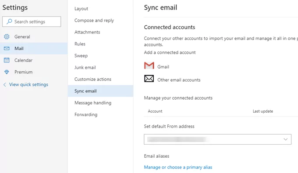The height and width of the screenshot is (173, 298).
Task: Click the chevron in the From address box
Action: [x=285, y=139]
